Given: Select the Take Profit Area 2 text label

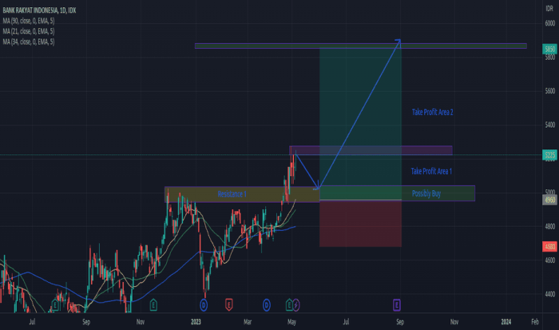Looking at the screenshot, I should [432, 113].
